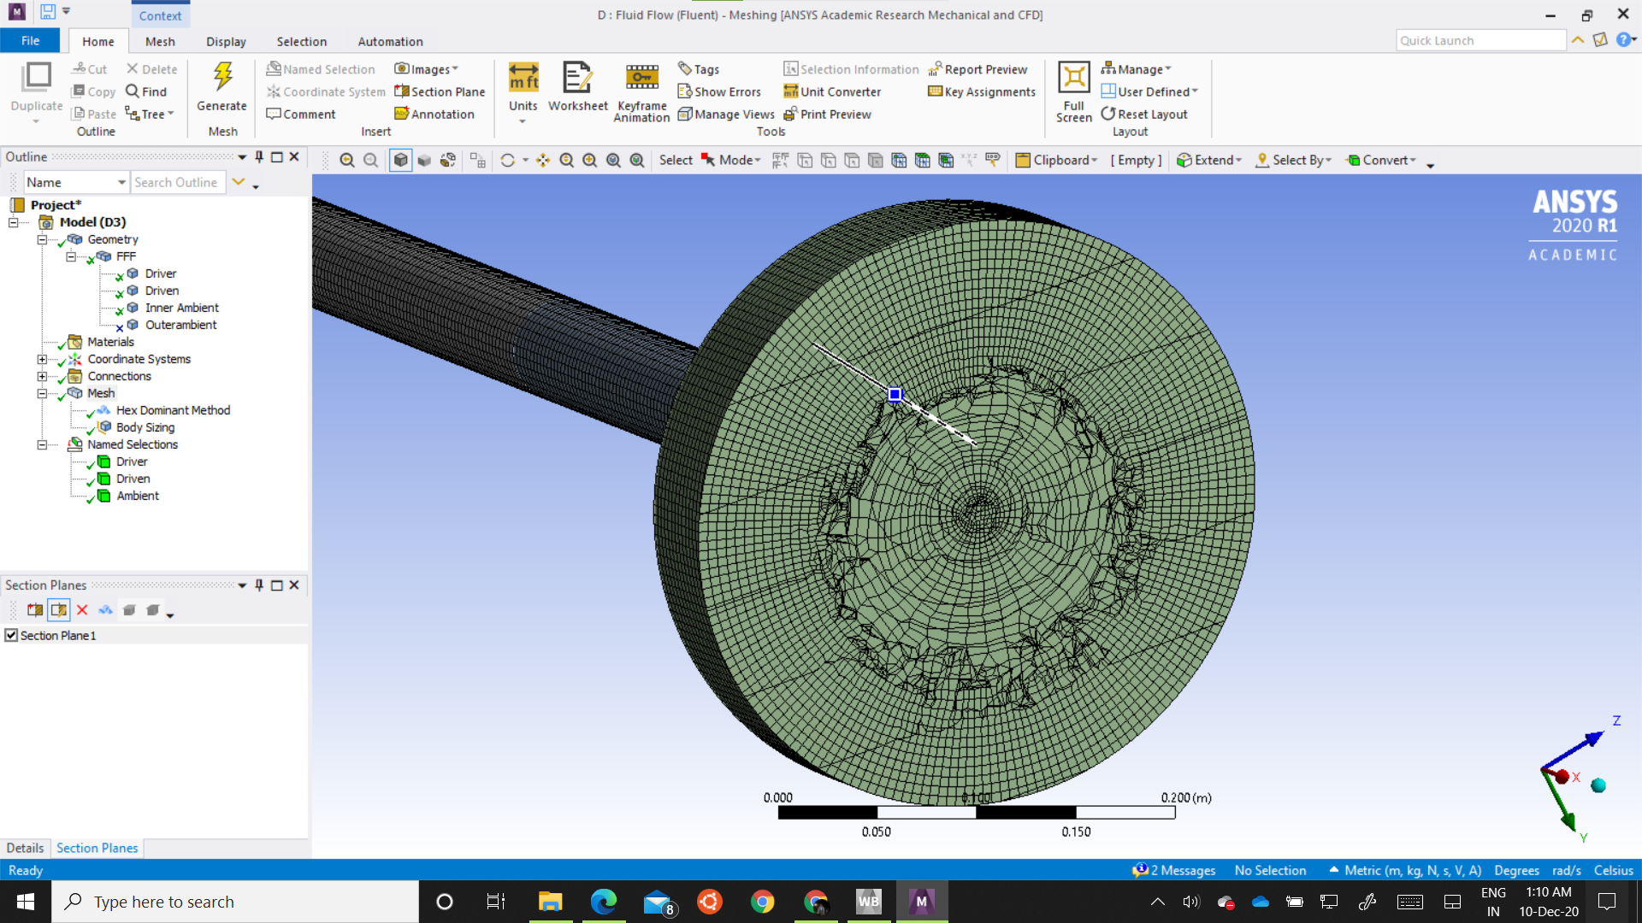The image size is (1642, 923).
Task: Collapse the Mesh tree node
Action: coord(42,393)
